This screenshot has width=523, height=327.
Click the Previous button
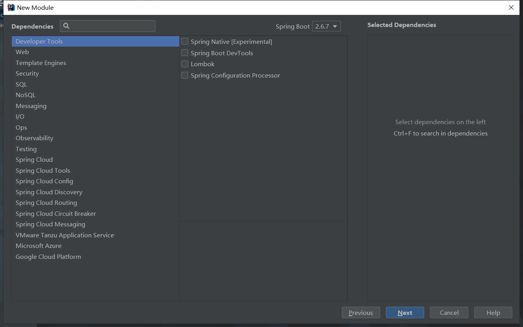tap(361, 313)
